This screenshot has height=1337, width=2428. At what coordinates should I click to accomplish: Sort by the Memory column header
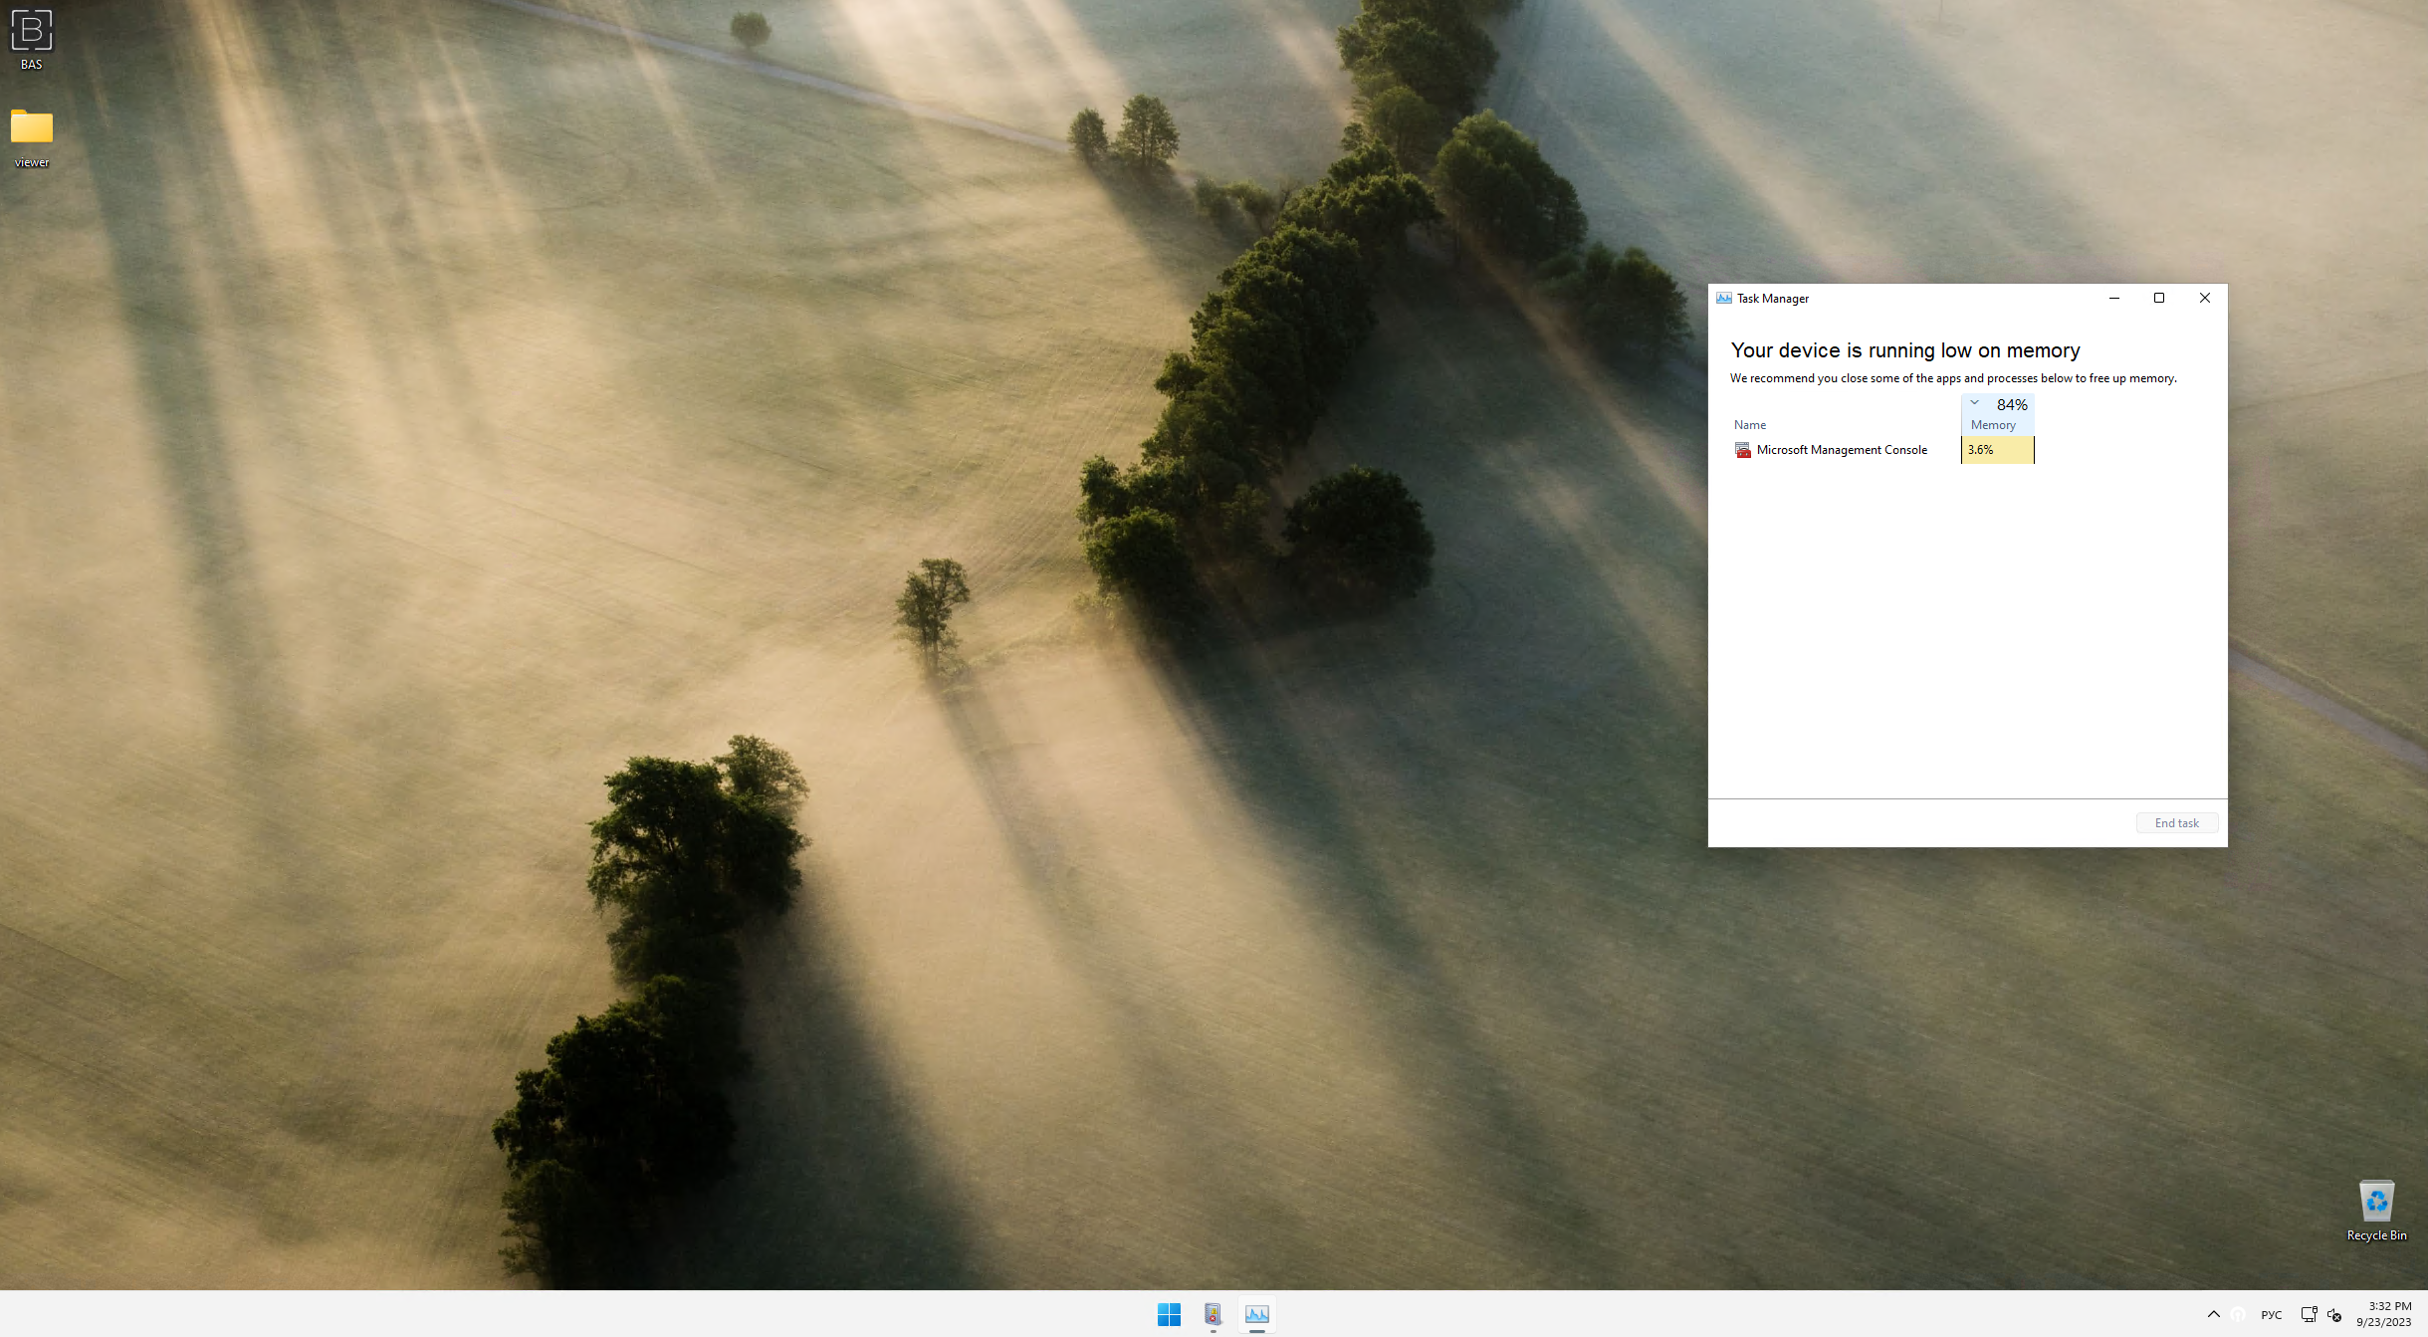tap(1993, 425)
